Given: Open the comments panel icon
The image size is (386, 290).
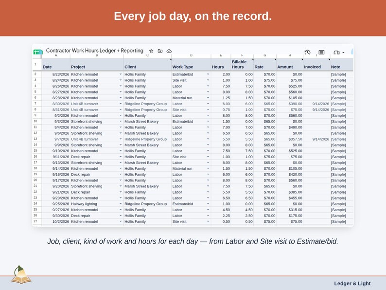Looking at the screenshot, I should coord(321,52).
